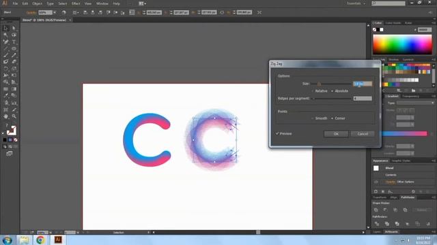Viewport: 437px width, 245px height.
Task: Select the Direct Selection tool
Action: 14,28
